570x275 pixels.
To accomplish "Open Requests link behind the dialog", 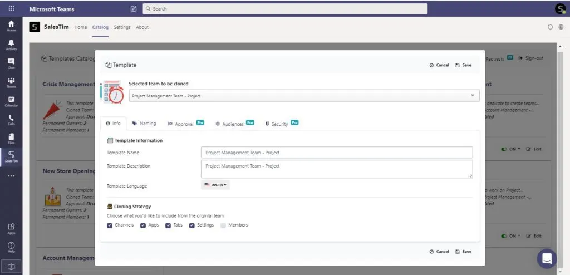I will (495, 58).
